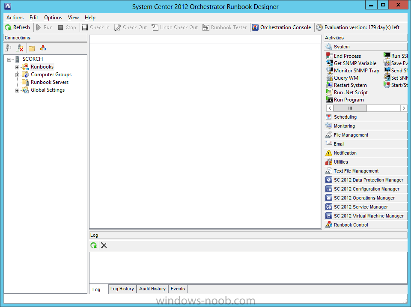The image size is (411, 307).
Task: Expand SC 2012 Service Manager category
Action: (365, 207)
